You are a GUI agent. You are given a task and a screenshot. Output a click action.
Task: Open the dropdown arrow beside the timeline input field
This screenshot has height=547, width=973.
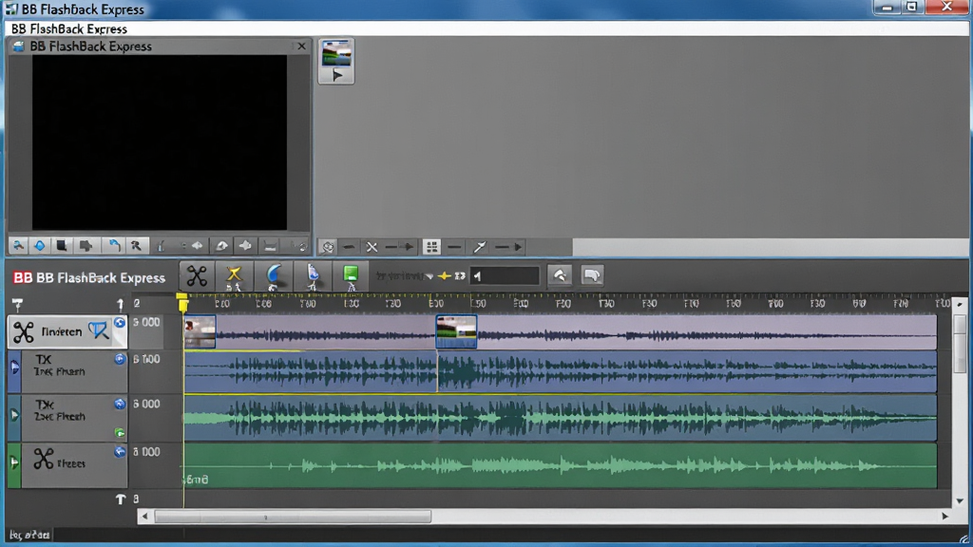[429, 276]
